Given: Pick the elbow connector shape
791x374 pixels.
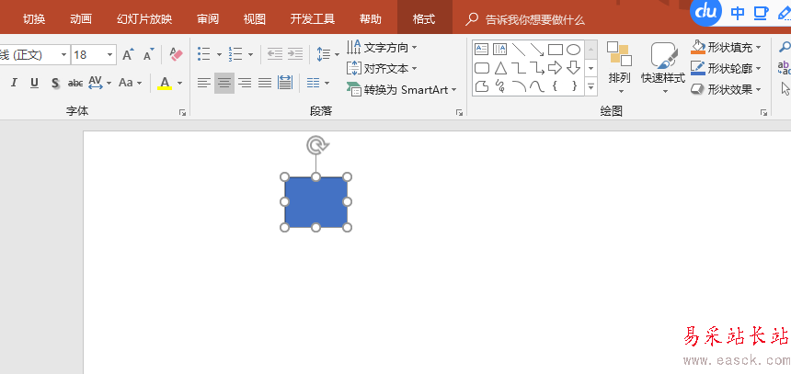Looking at the screenshot, I should [518, 68].
